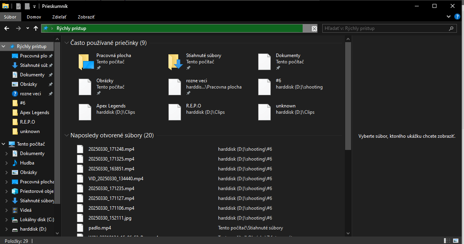This screenshot has height=244, width=464.
Task: Click the navigation pane scroll up arrow
Action: (57, 39)
